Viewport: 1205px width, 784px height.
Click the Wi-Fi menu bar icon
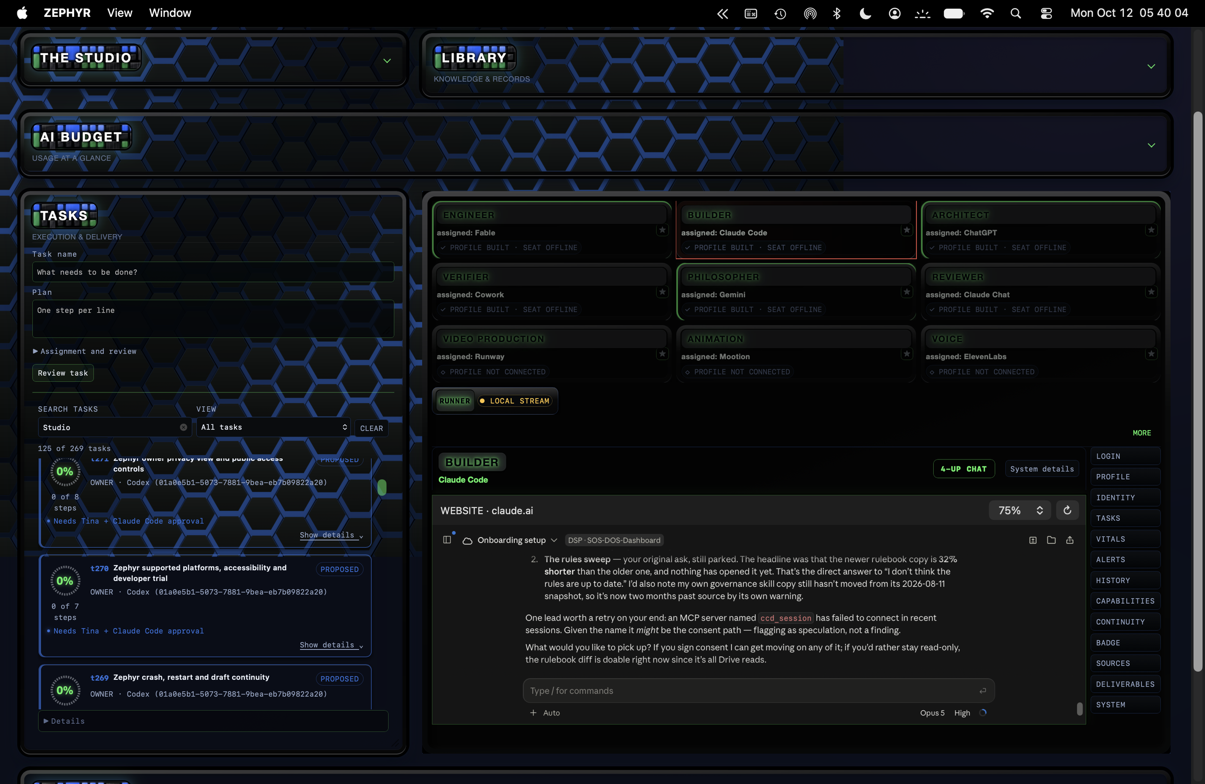pyautogui.click(x=987, y=13)
